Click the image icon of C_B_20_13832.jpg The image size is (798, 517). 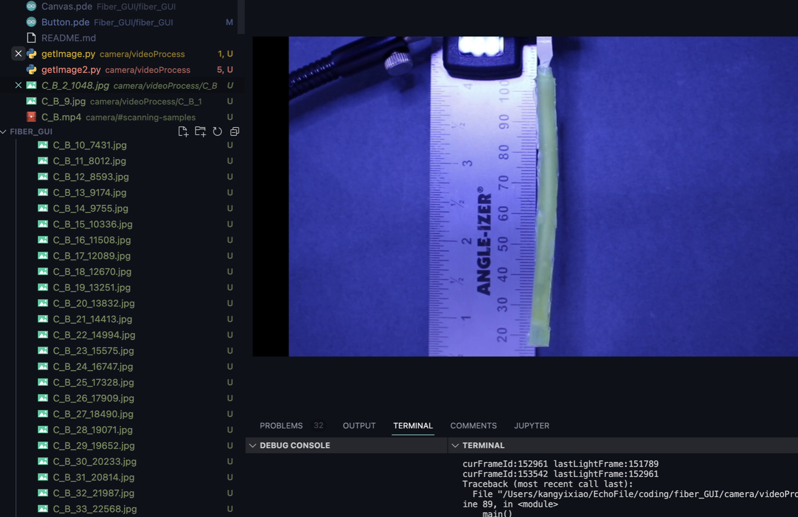click(x=43, y=303)
